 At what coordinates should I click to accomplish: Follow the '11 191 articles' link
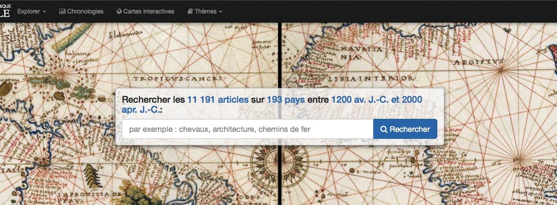pyautogui.click(x=218, y=100)
